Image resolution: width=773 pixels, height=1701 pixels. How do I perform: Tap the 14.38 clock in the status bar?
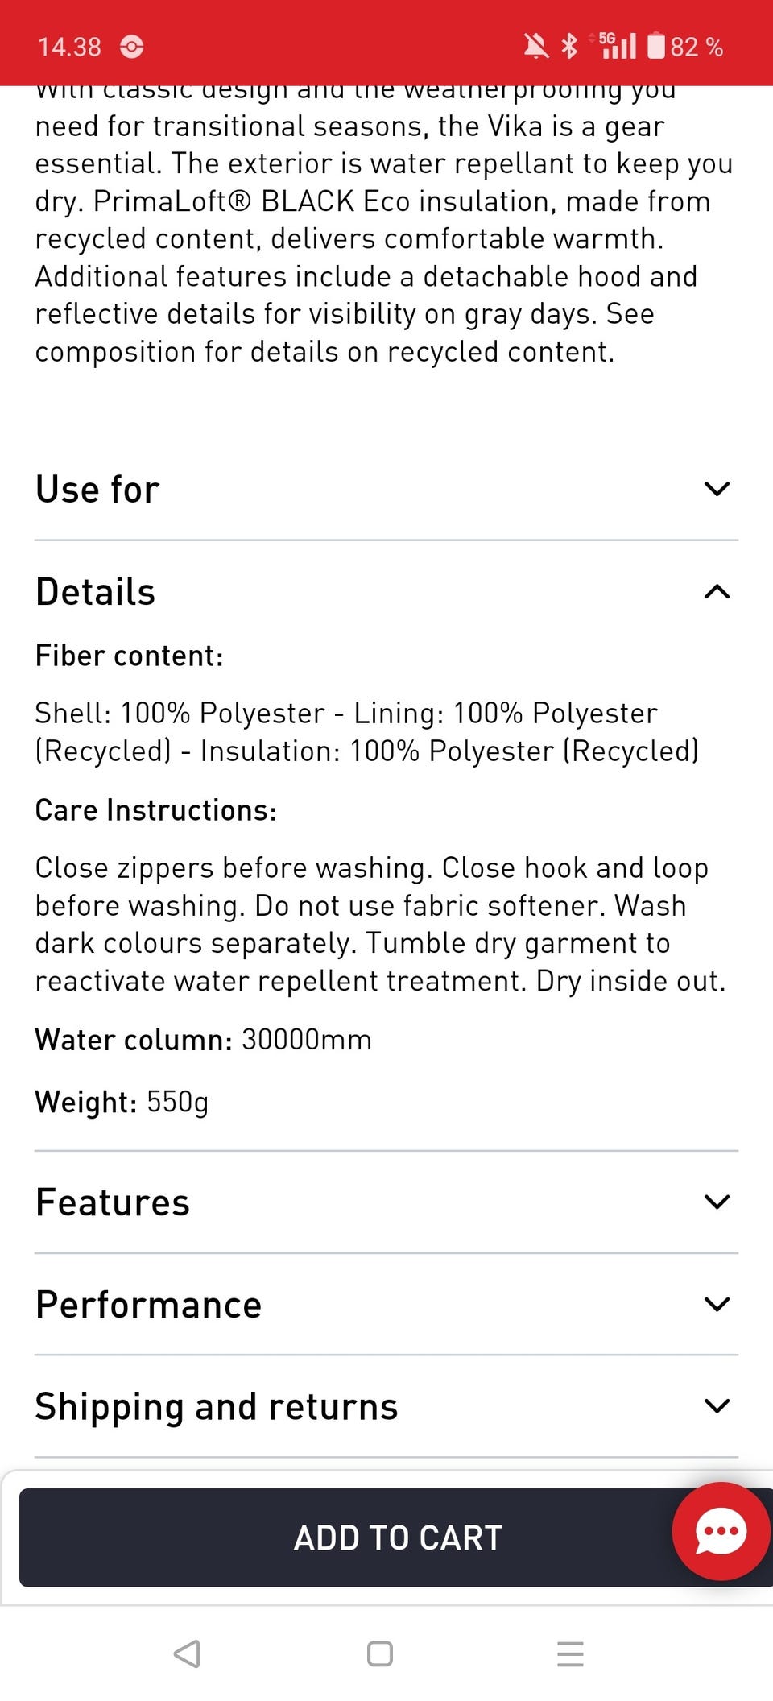click(70, 47)
